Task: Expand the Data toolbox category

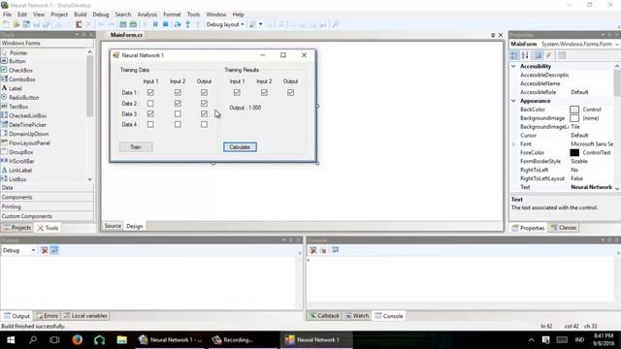Action: tap(48, 187)
